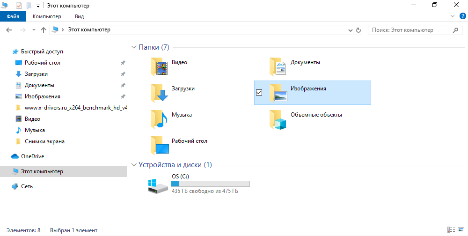The width and height of the screenshot is (468, 236).
Task: Switch to large thumbnails view in status bar
Action: click(460, 230)
